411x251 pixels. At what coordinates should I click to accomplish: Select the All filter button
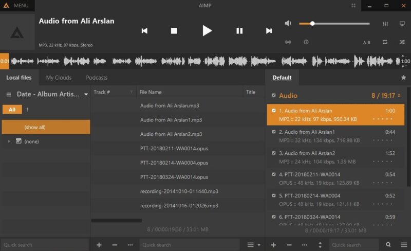12,110
